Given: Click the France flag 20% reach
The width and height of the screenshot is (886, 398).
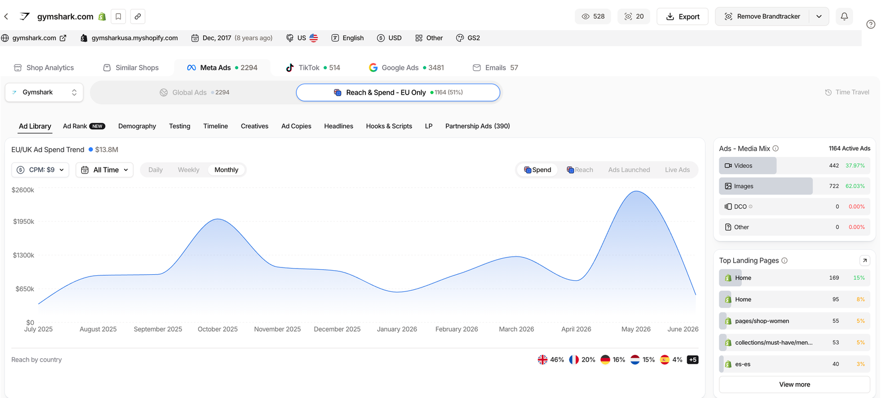Looking at the screenshot, I should (x=582, y=360).
